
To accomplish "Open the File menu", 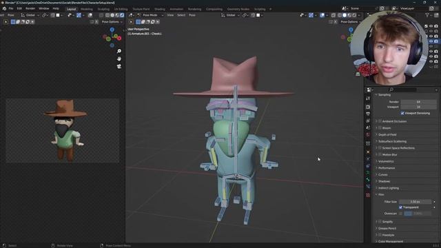I will tap(11, 9).
